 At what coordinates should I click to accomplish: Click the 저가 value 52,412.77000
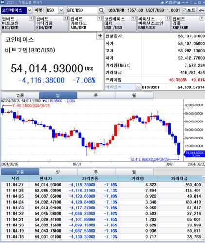[191, 58]
